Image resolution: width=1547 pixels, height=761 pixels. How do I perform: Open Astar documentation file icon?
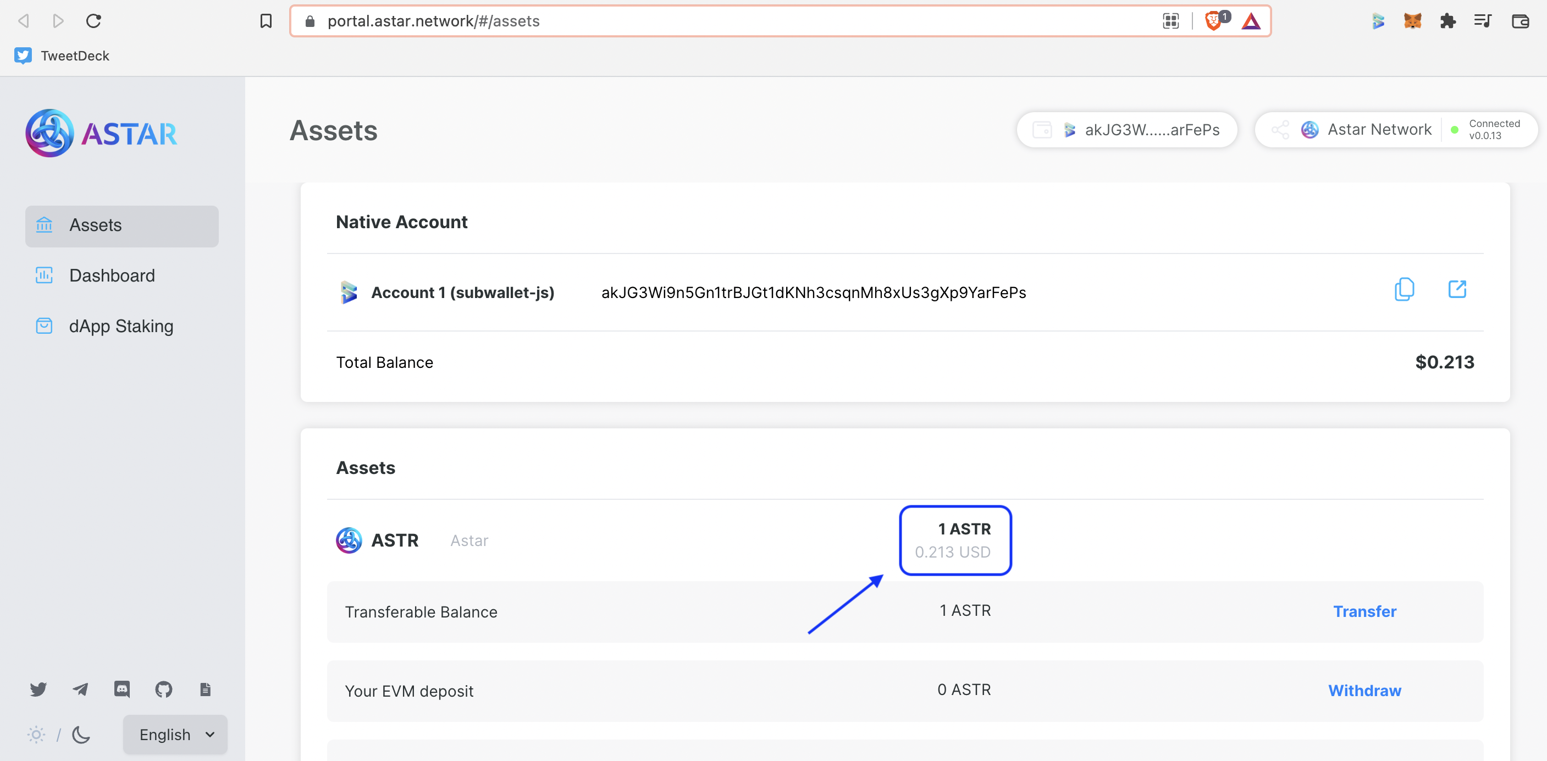click(206, 689)
